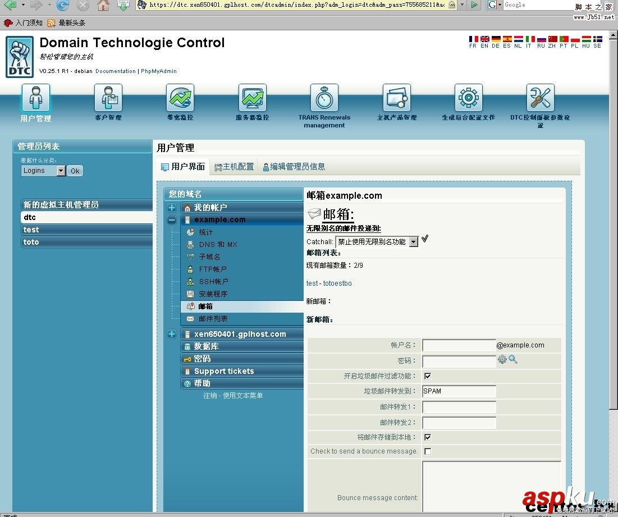
Task: Select the SSH帐户 menu item
Action: 213,281
